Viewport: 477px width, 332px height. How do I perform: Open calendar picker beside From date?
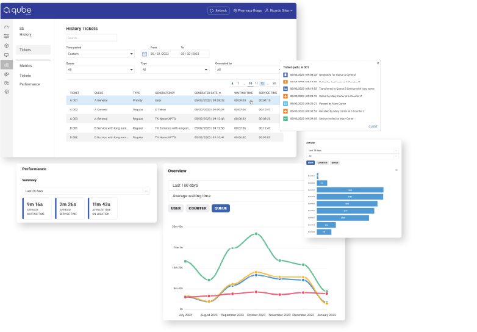[145, 54]
